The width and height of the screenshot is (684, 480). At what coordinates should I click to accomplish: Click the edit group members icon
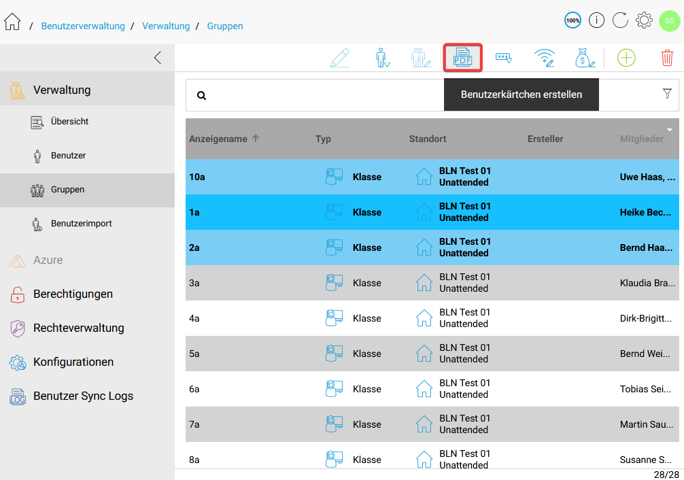421,58
